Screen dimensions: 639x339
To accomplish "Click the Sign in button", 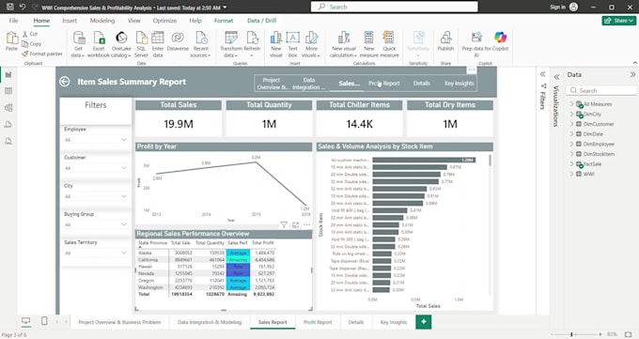I will pos(564,7).
